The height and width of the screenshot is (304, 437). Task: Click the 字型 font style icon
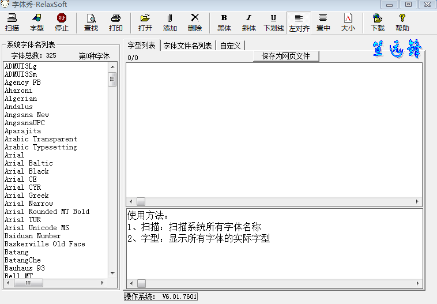(x=36, y=22)
